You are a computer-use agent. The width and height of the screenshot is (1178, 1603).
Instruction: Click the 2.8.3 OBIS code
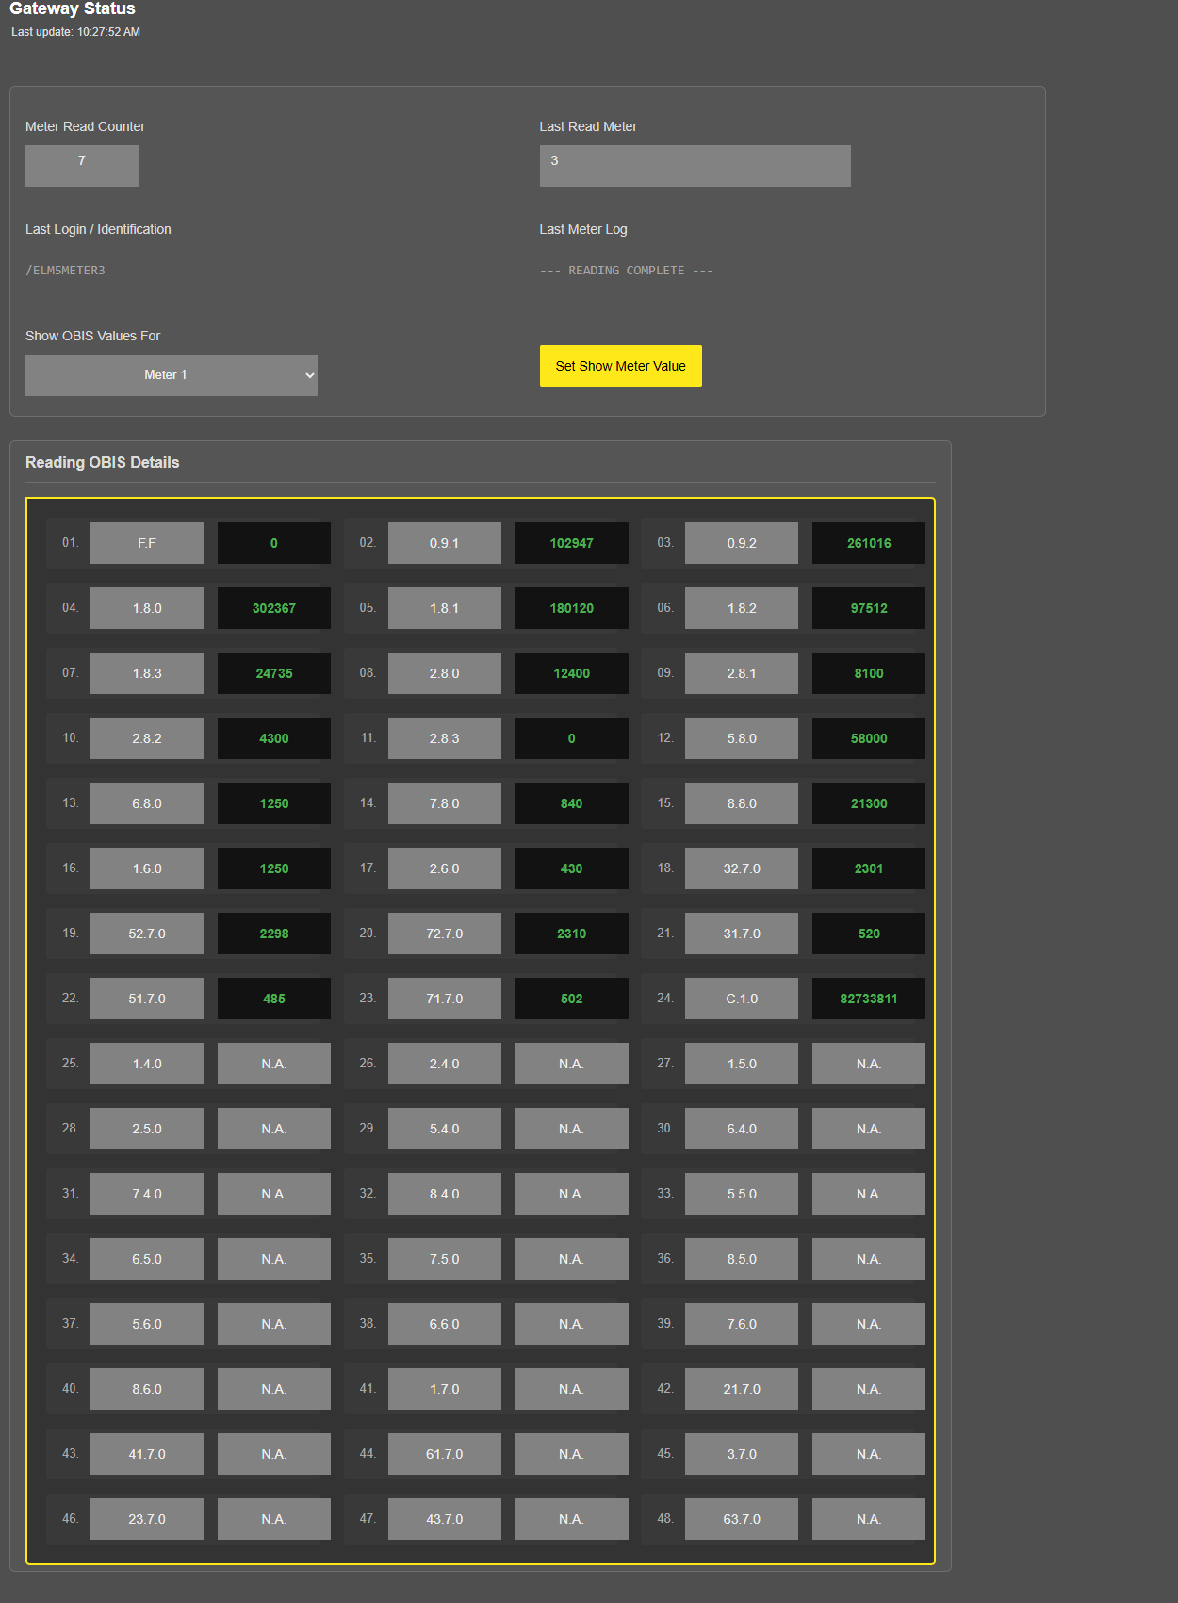coord(445,738)
